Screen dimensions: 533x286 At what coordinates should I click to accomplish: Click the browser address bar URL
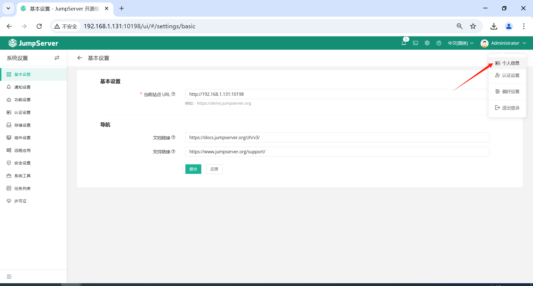pyautogui.click(x=140, y=26)
